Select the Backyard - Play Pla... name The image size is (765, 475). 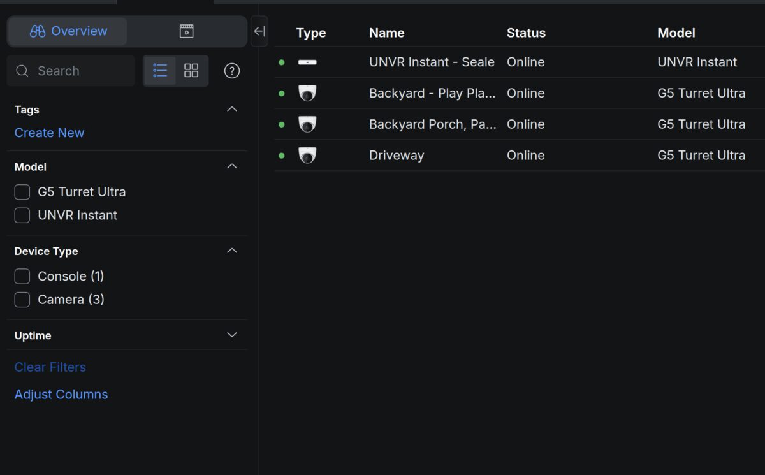(432, 94)
